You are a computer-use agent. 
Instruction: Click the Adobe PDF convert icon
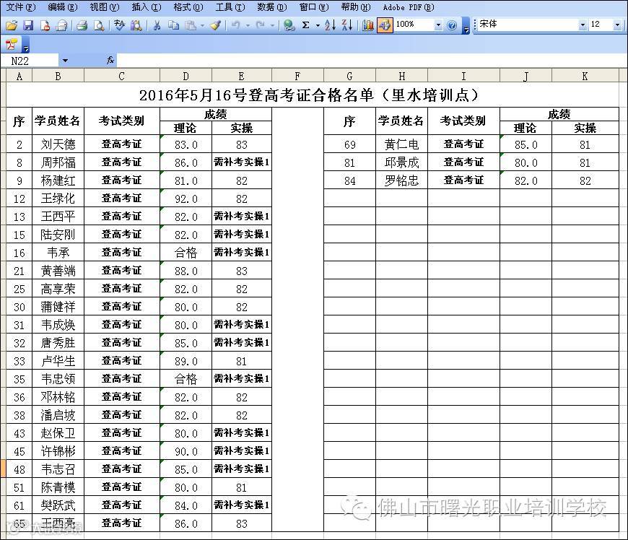point(12,45)
